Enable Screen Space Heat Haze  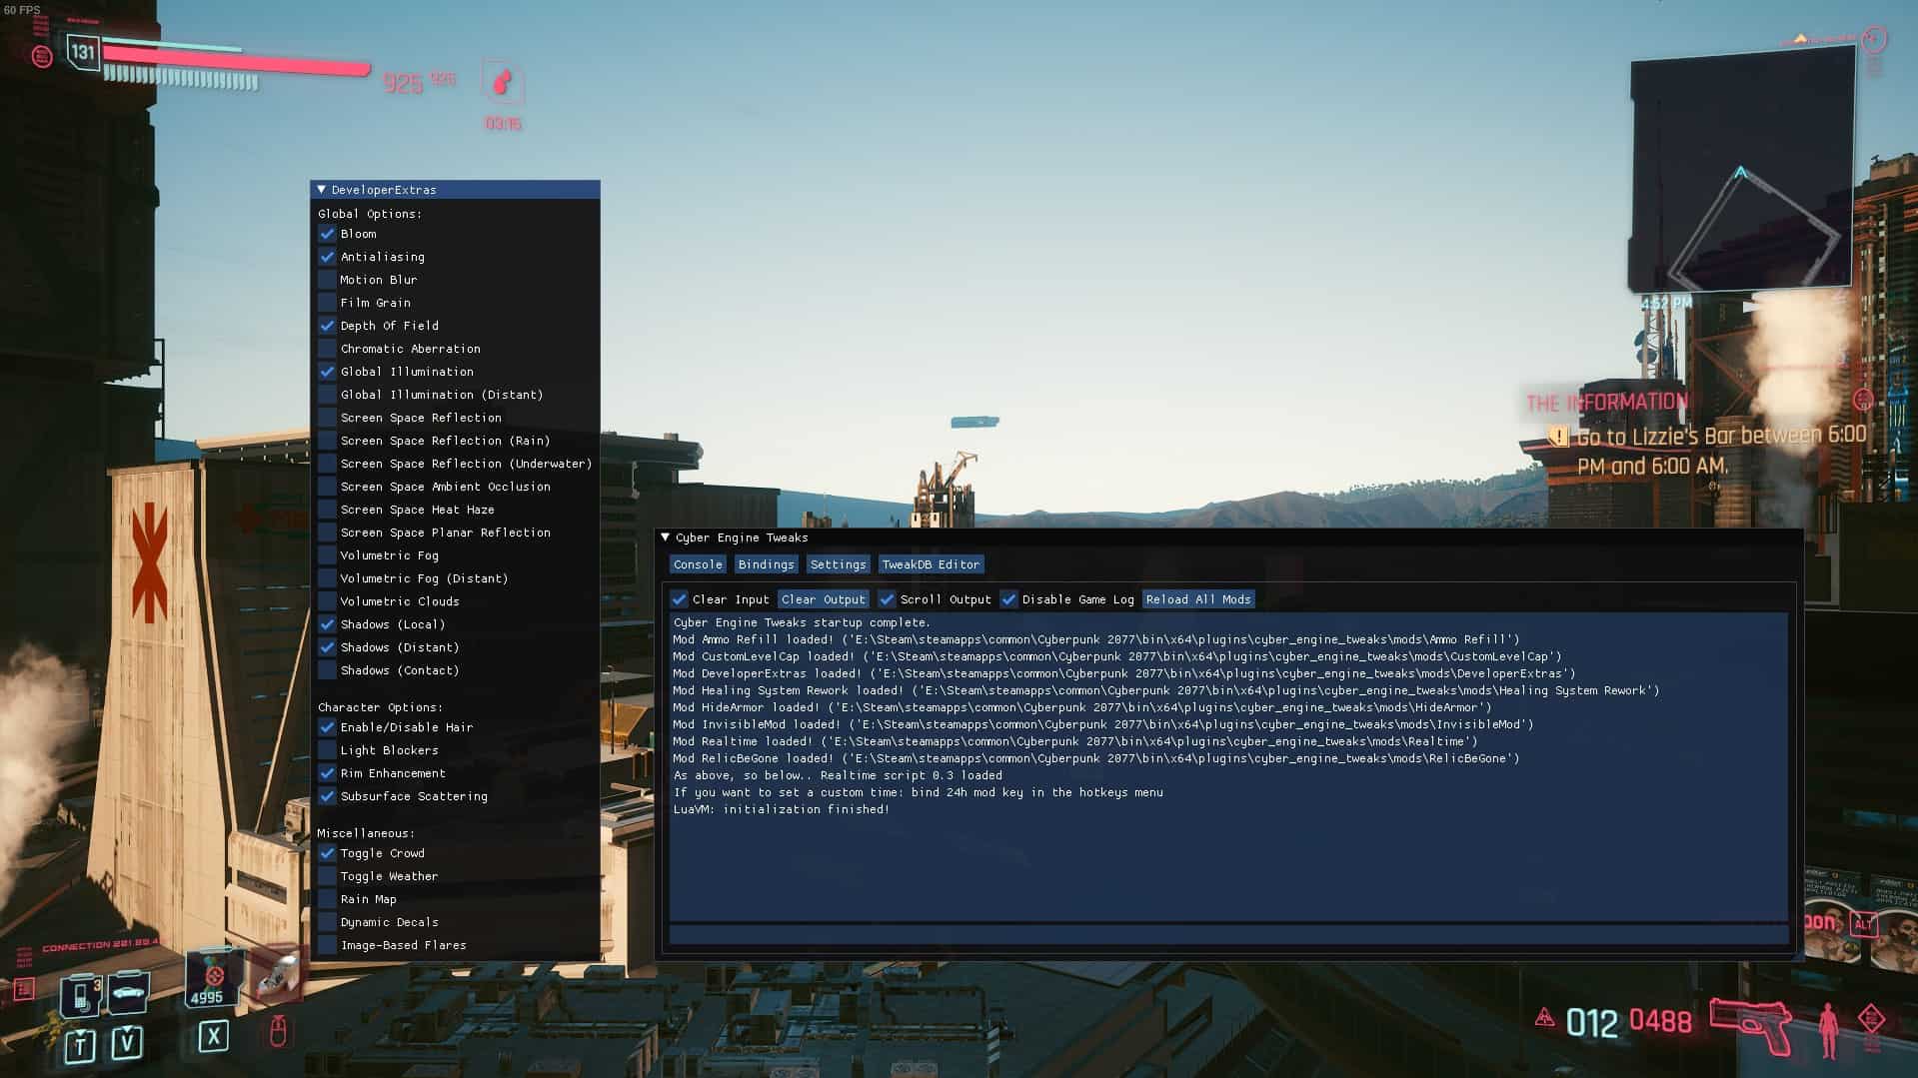point(327,510)
